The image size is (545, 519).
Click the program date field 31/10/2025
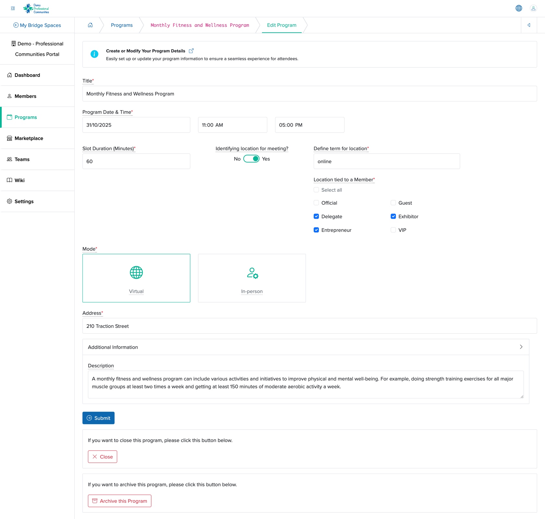click(136, 125)
